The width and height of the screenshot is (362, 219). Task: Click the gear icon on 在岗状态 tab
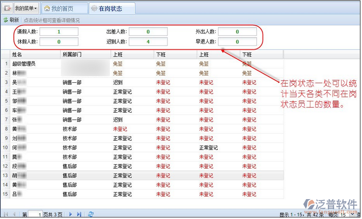[94, 9]
